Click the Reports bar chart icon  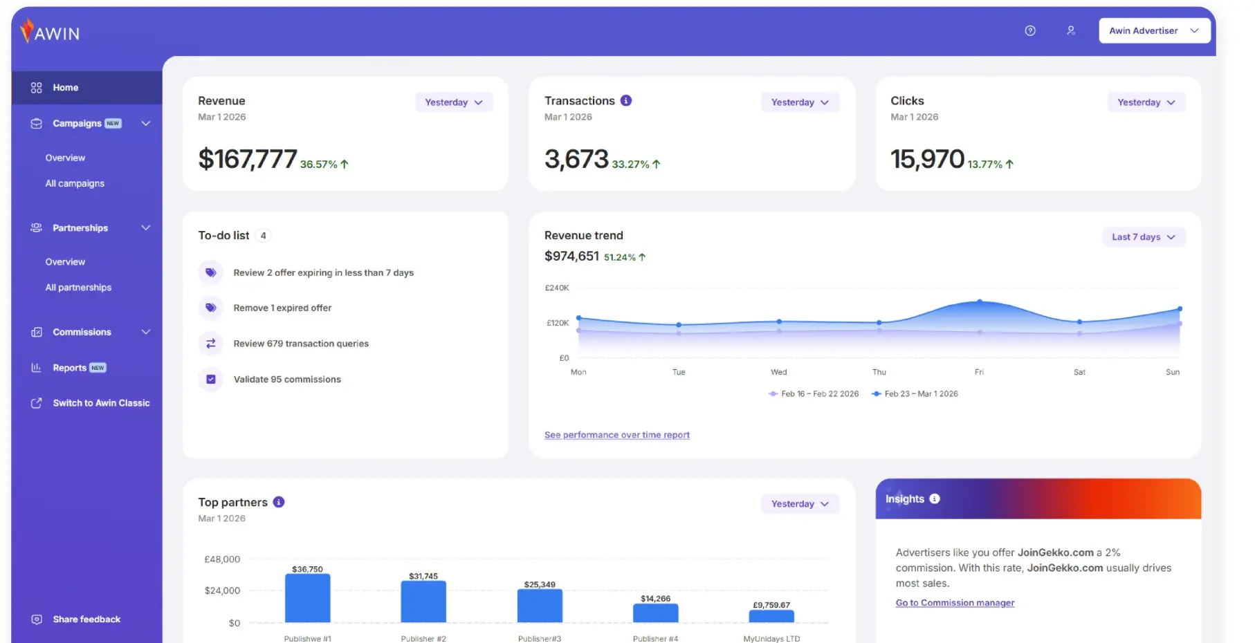[37, 368]
